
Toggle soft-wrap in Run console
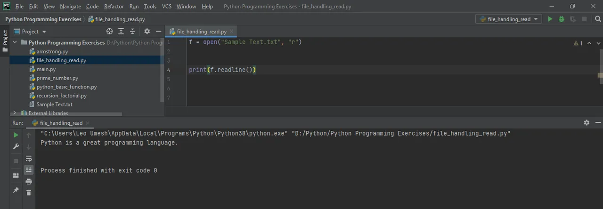pos(29,159)
